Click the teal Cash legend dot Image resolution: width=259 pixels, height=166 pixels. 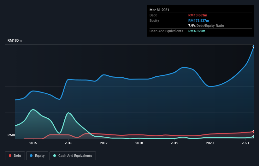55,156
